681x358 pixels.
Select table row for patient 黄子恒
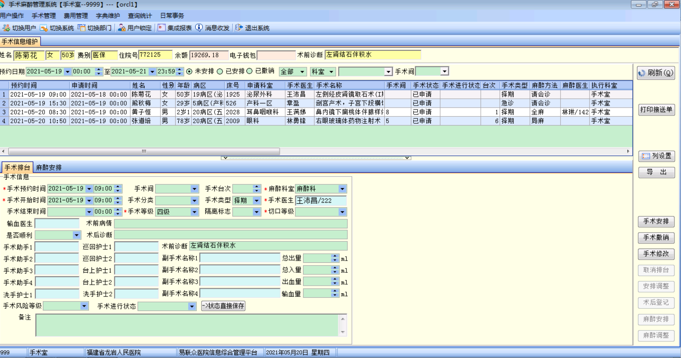pyautogui.click(x=316, y=112)
